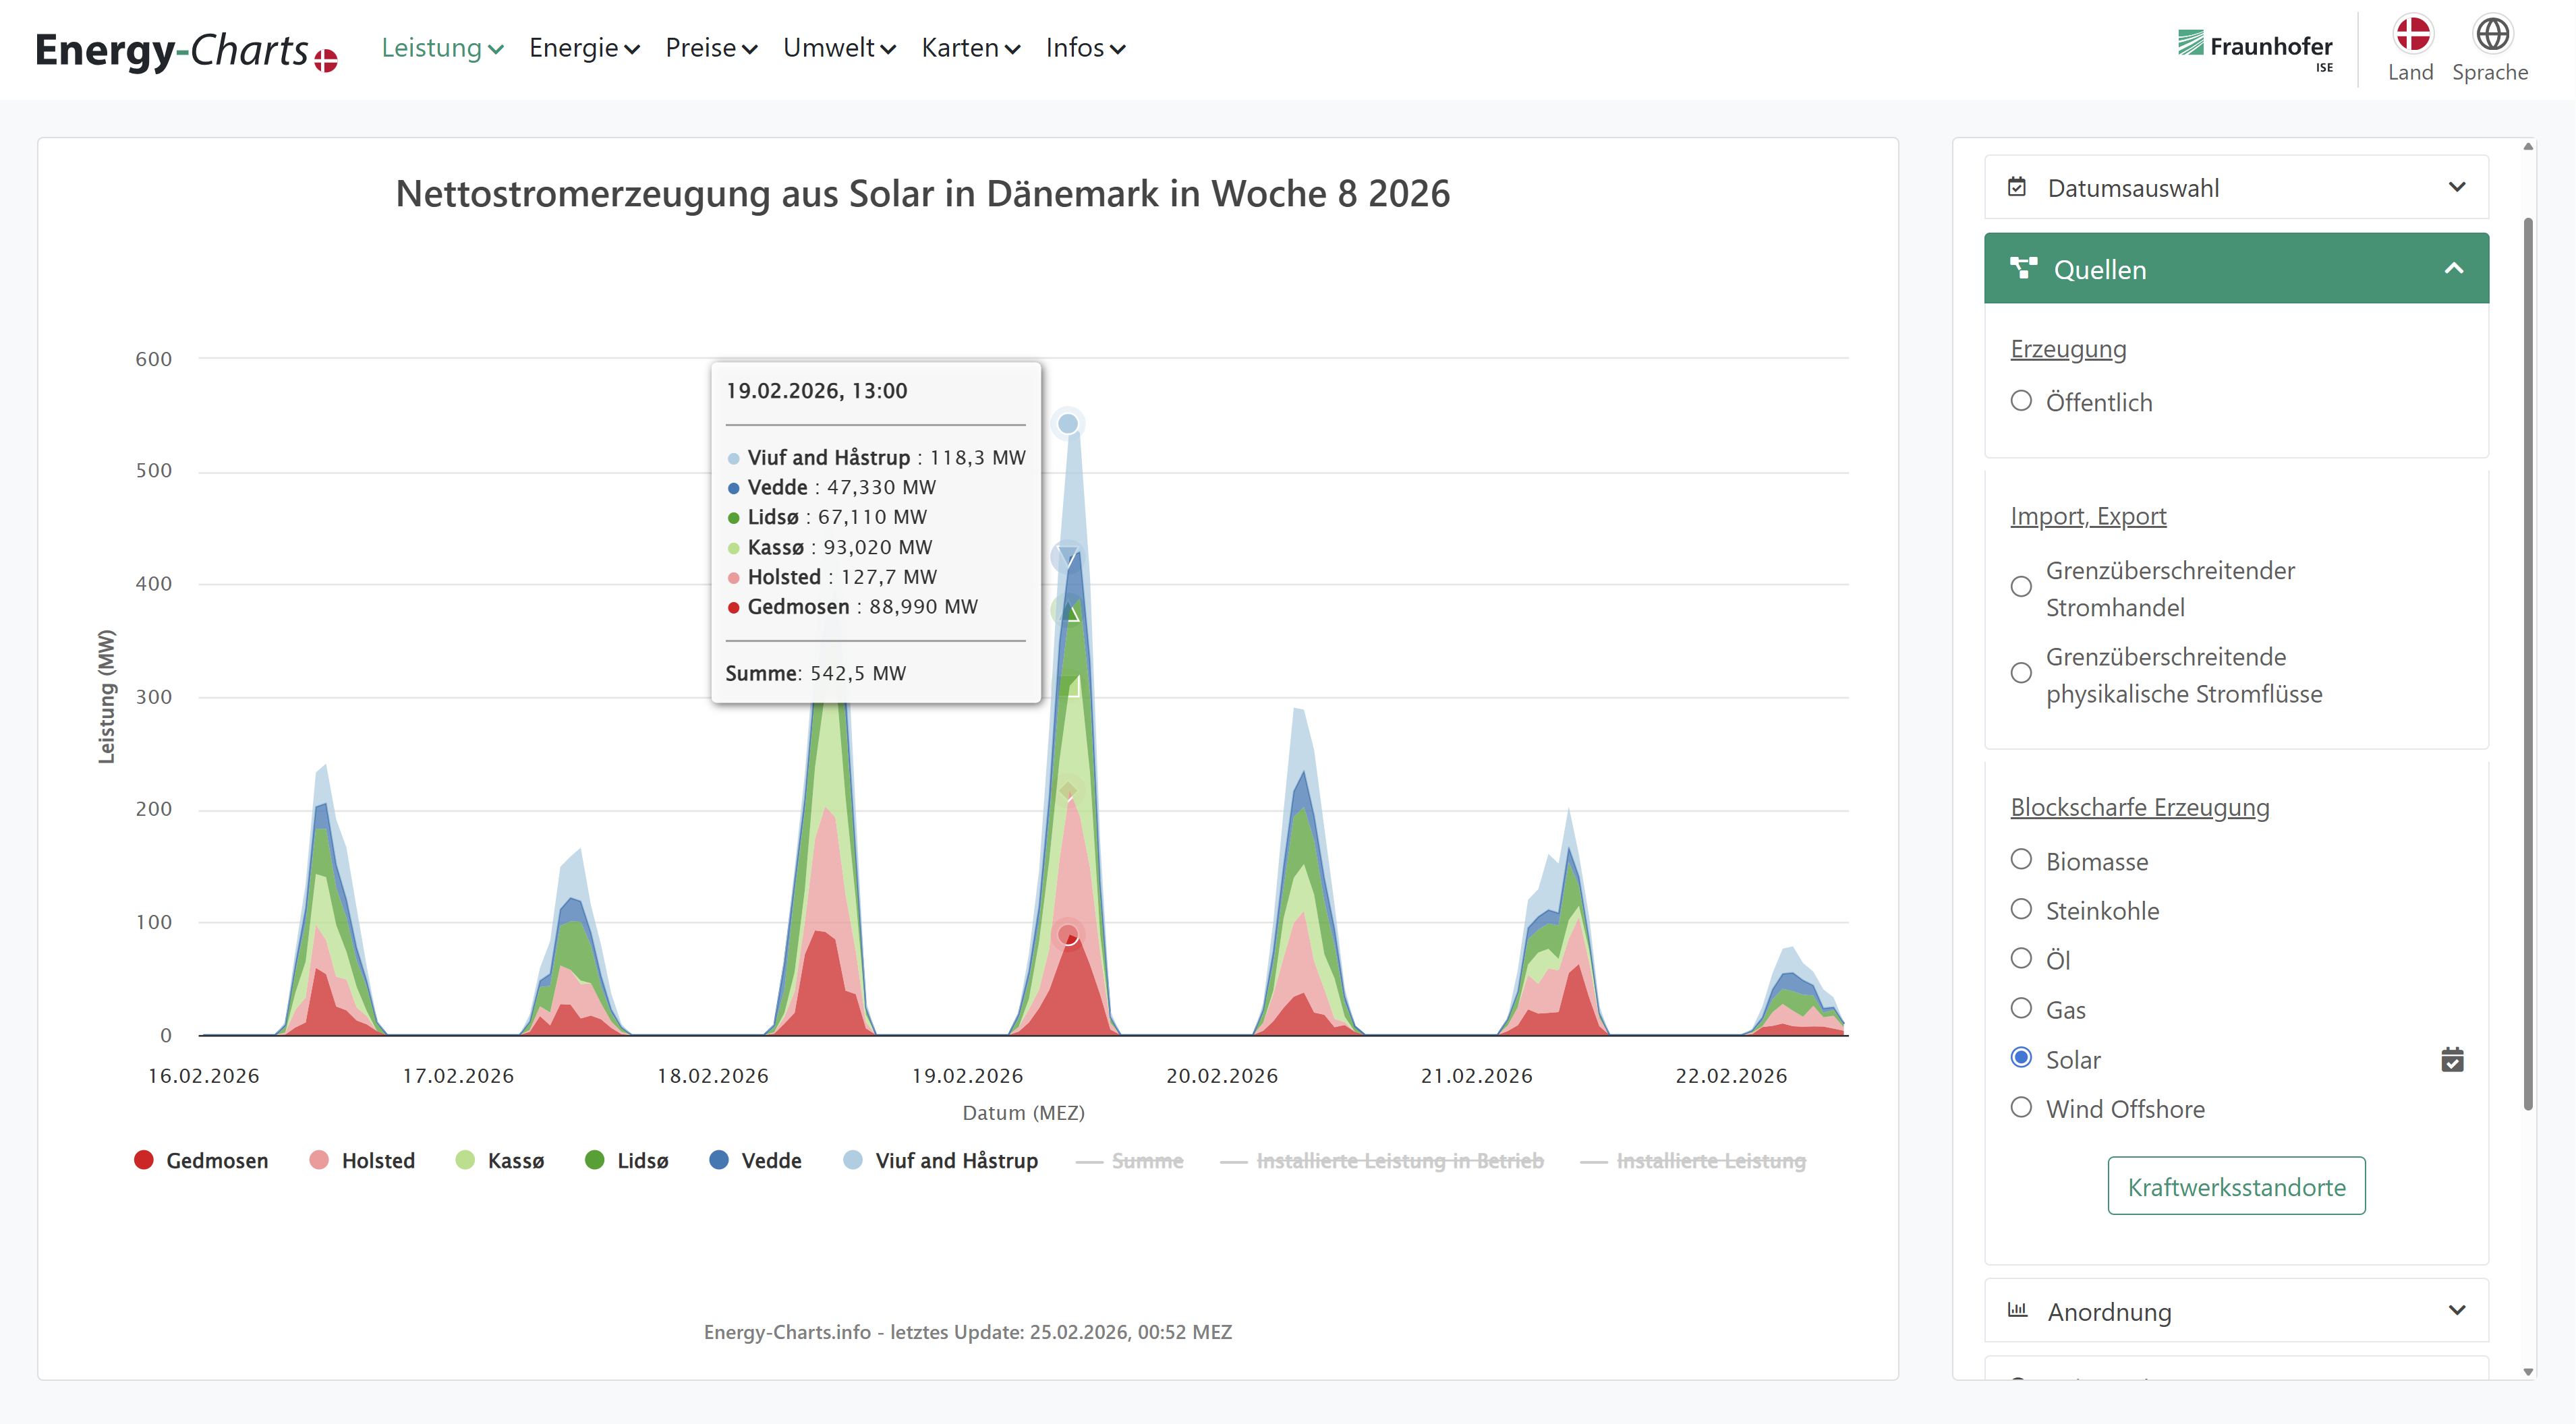
Task: Expand the Anordnung section chevron
Action: pos(2456,1309)
